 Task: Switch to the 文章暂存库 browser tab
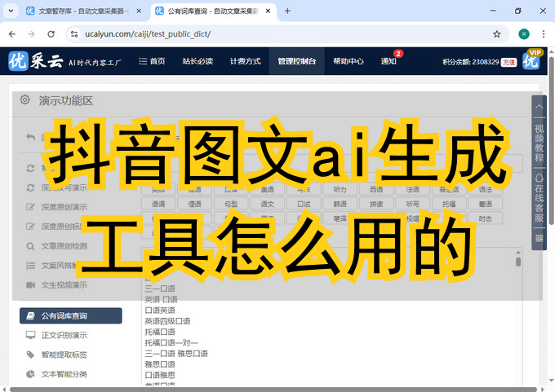(x=77, y=11)
